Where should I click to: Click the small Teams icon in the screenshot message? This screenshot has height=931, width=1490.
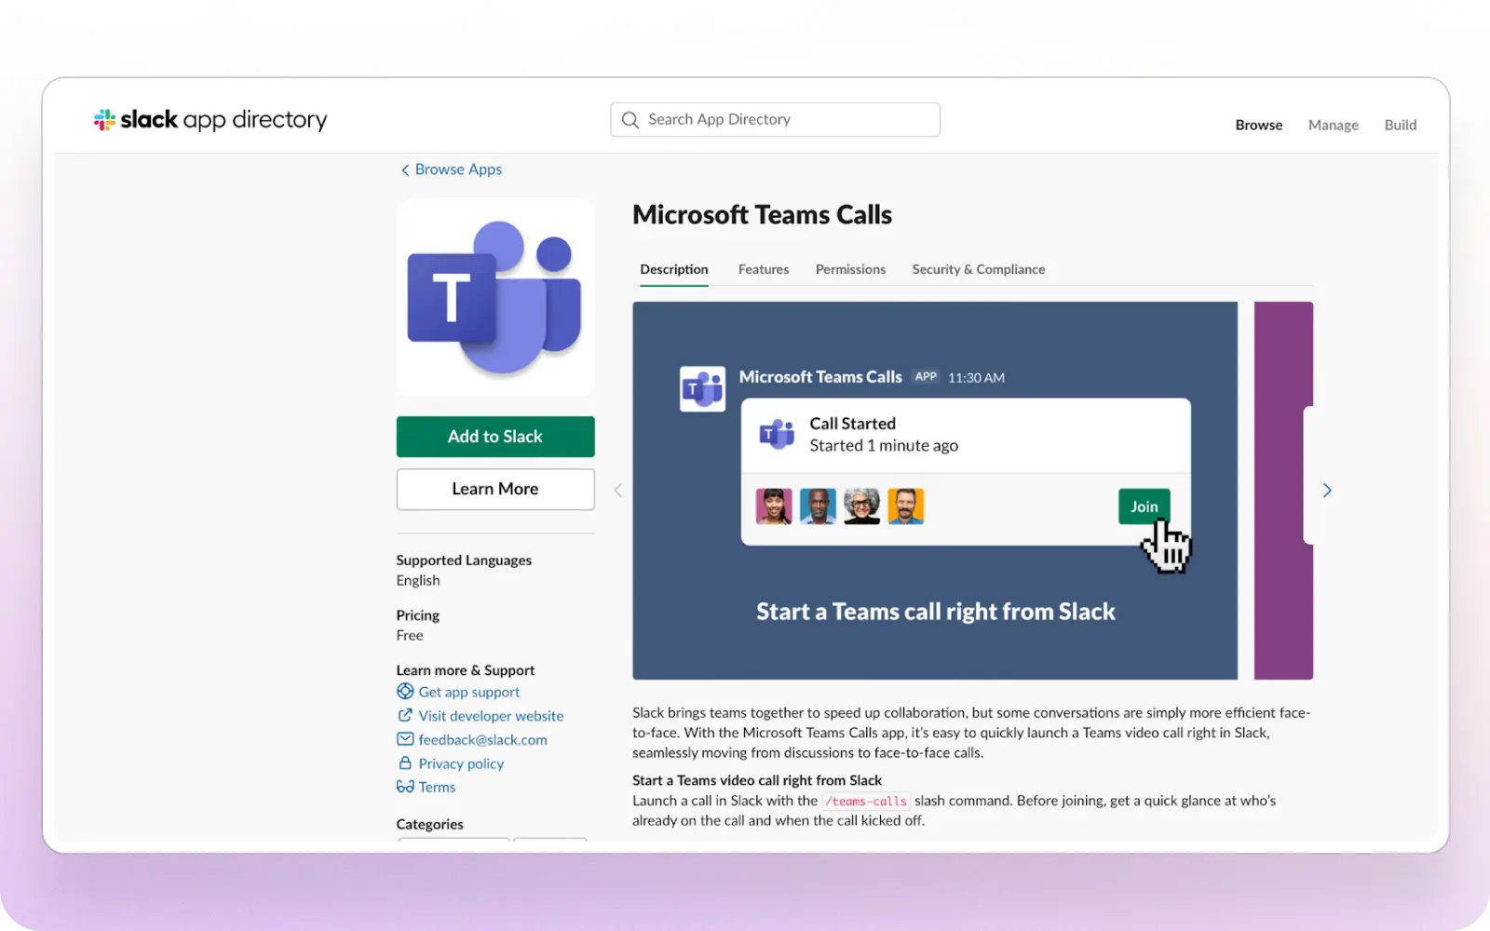pos(702,388)
